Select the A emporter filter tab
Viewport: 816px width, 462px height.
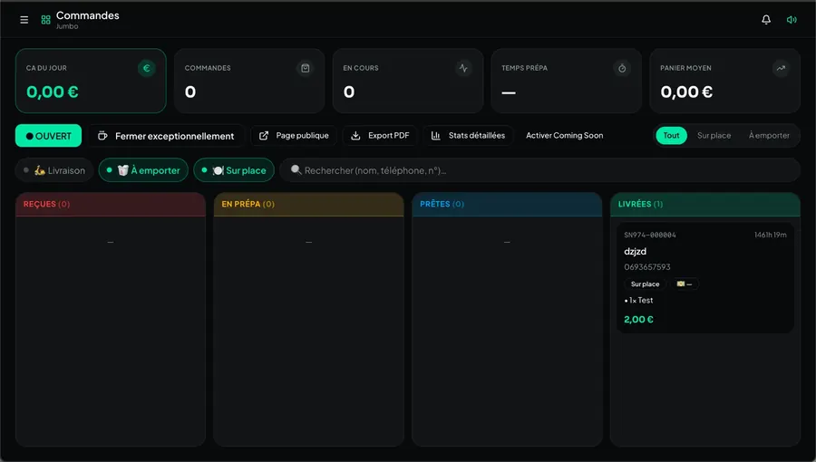(x=769, y=136)
